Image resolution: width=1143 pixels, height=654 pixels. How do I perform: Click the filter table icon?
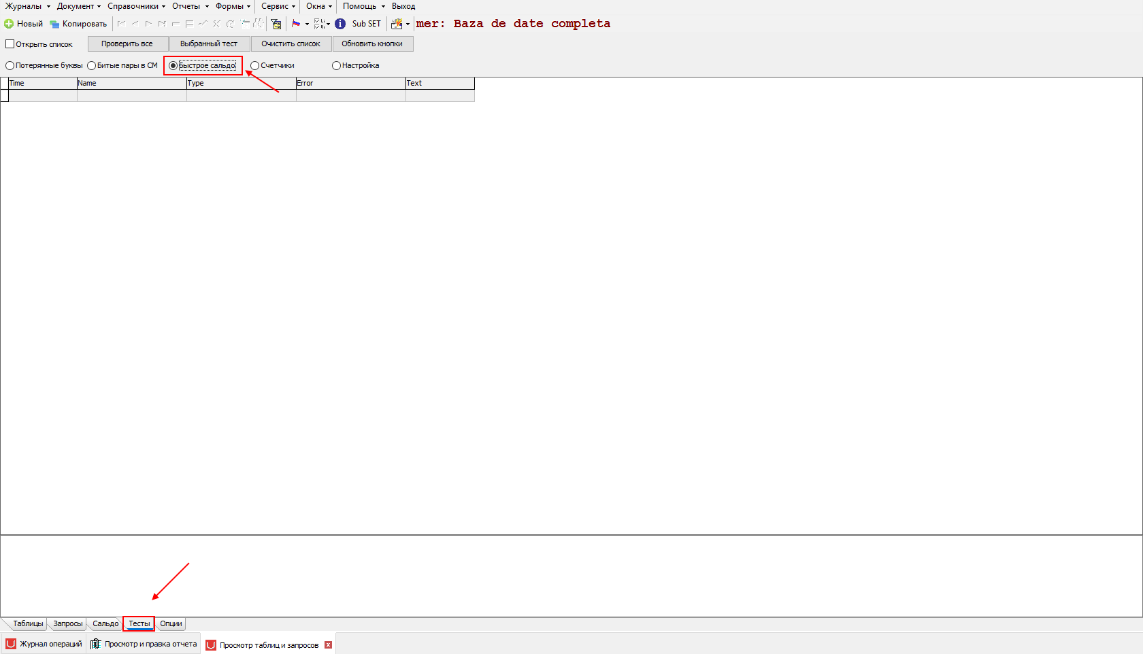coord(276,24)
